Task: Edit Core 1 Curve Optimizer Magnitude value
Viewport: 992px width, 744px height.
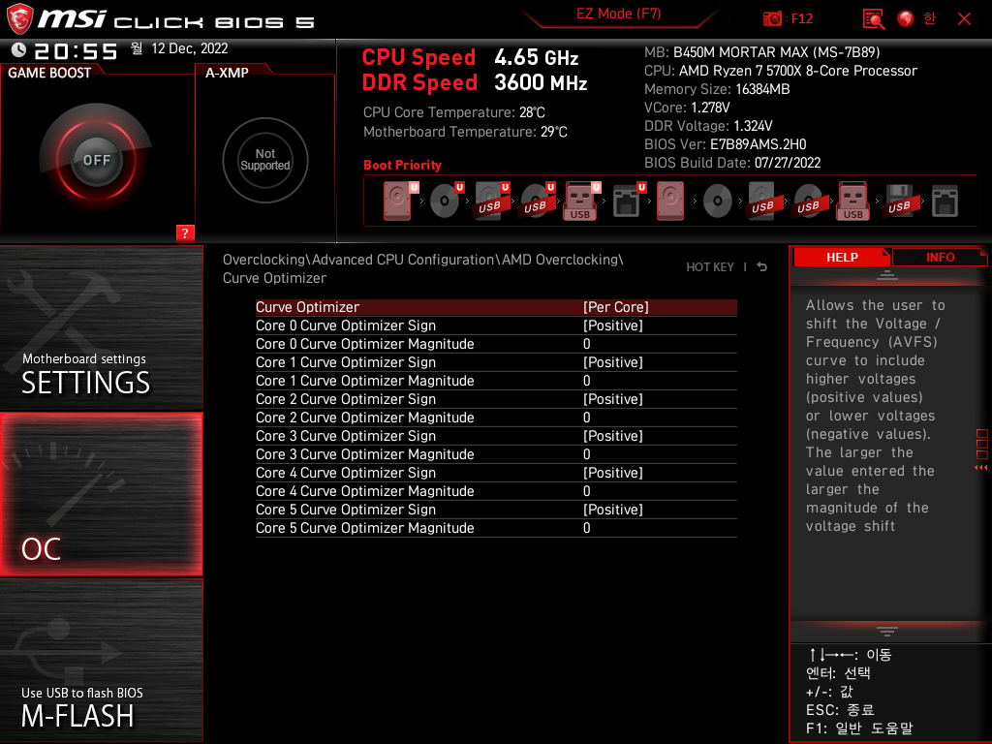Action: pos(586,381)
